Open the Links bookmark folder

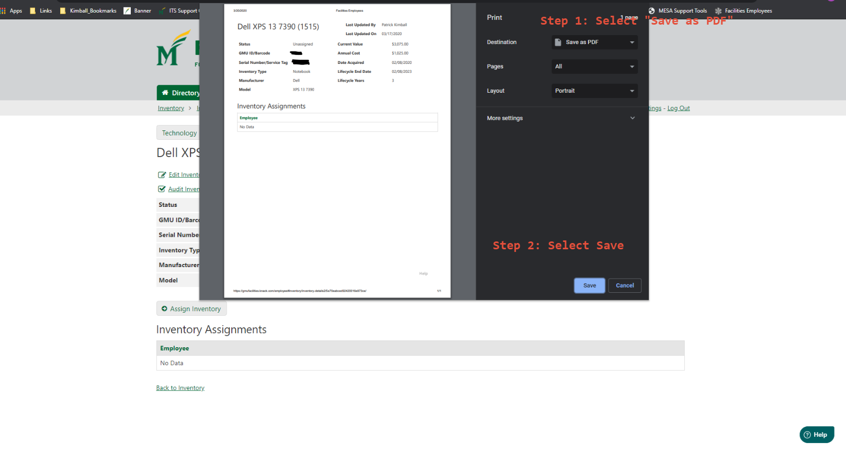41,10
